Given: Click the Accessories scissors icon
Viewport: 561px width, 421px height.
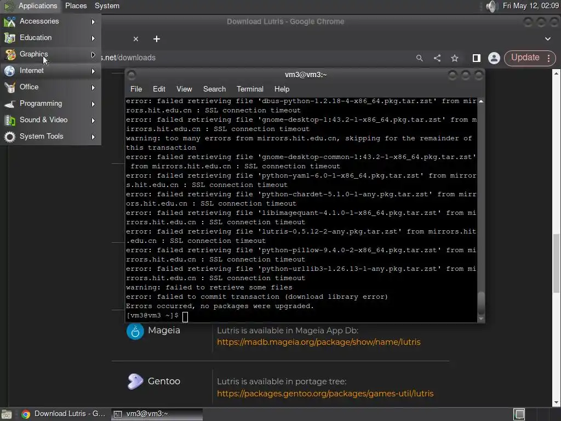Looking at the screenshot, I should pos(10,22).
